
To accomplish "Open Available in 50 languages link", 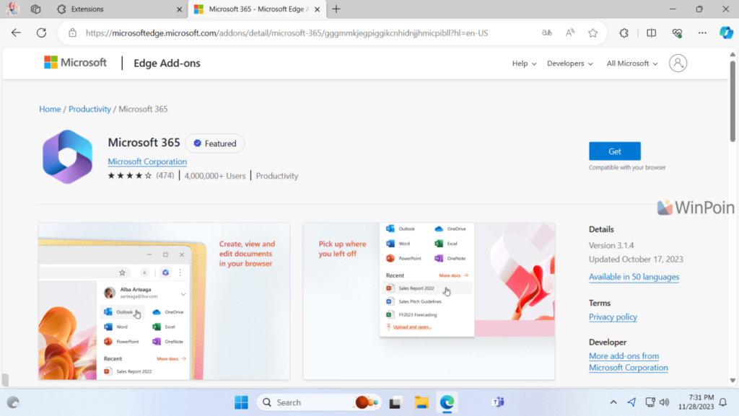I will [634, 277].
